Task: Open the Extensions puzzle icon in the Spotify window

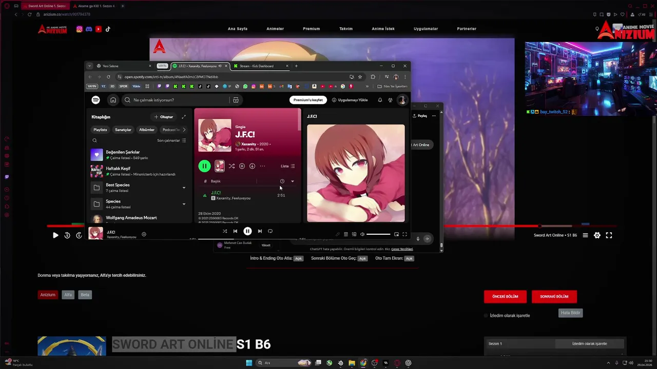Action: pyautogui.click(x=373, y=77)
